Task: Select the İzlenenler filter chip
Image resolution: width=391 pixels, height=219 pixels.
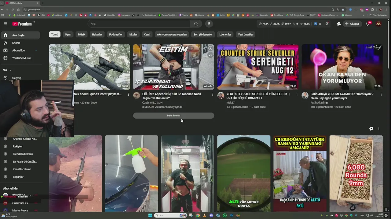Action: pyautogui.click(x=225, y=34)
